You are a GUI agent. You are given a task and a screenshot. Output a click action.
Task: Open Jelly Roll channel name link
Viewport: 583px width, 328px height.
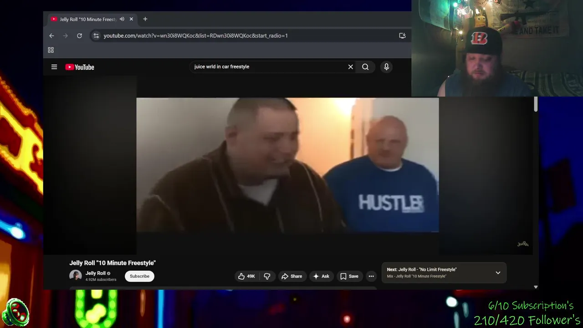click(95, 273)
